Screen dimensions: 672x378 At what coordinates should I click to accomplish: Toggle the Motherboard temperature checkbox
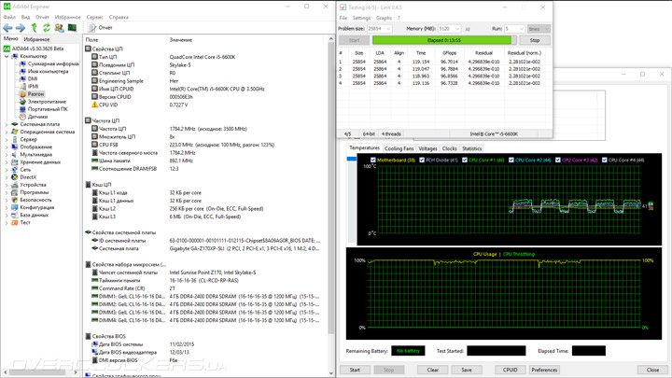372,160
